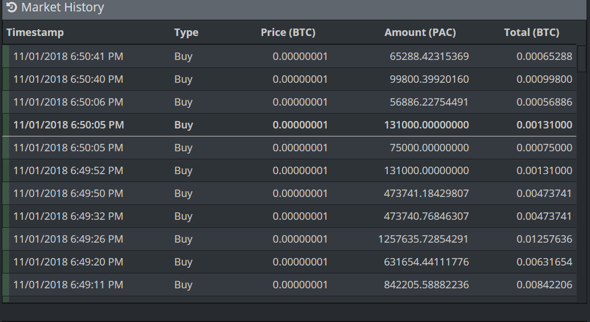
Task: Click the Market History panel title
Action: (62, 7)
